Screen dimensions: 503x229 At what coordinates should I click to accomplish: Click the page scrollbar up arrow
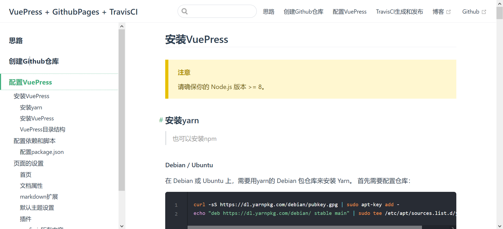500,3
